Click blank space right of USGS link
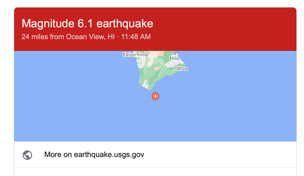This screenshot has height=176, width=304. click(x=219, y=155)
